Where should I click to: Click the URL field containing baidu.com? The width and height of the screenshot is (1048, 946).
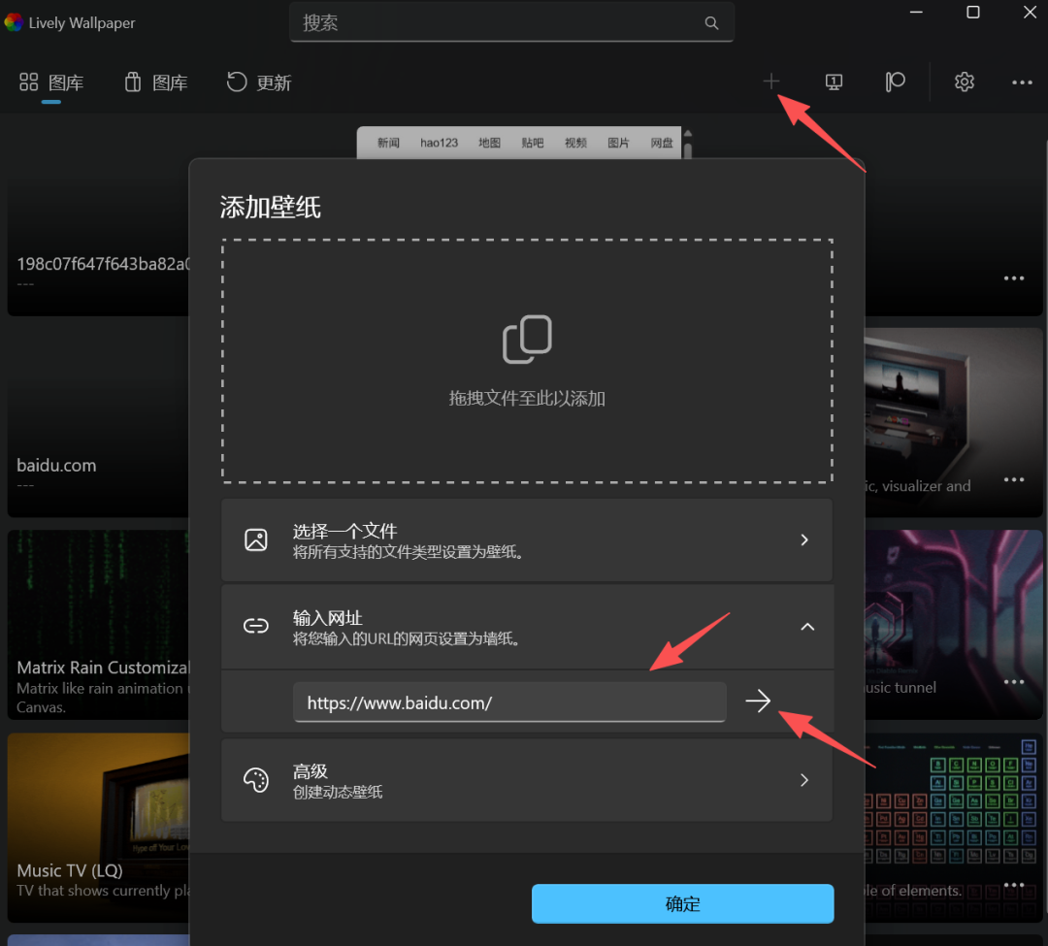click(509, 701)
